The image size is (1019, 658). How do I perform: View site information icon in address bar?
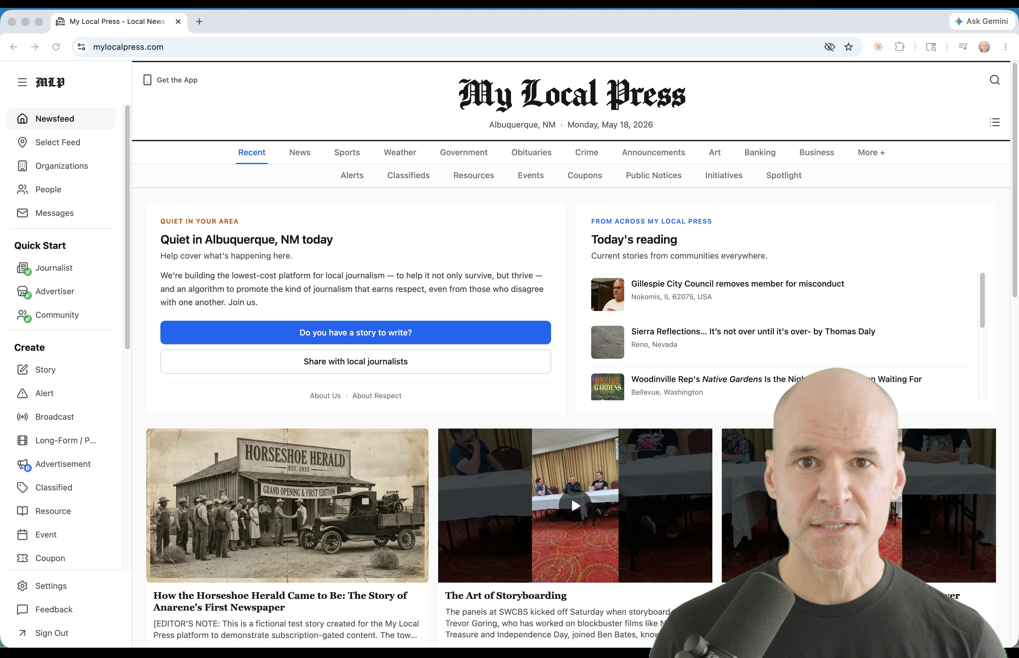[81, 47]
